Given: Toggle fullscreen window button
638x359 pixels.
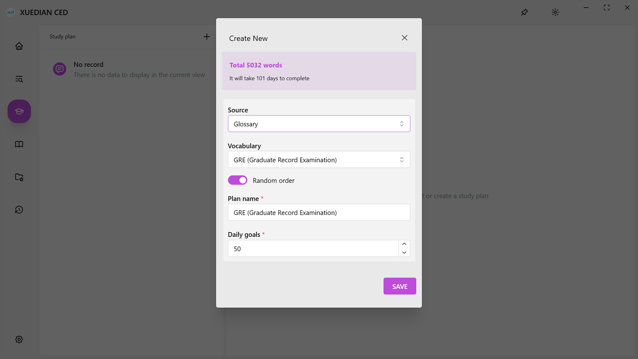Looking at the screenshot, I should (x=607, y=7).
